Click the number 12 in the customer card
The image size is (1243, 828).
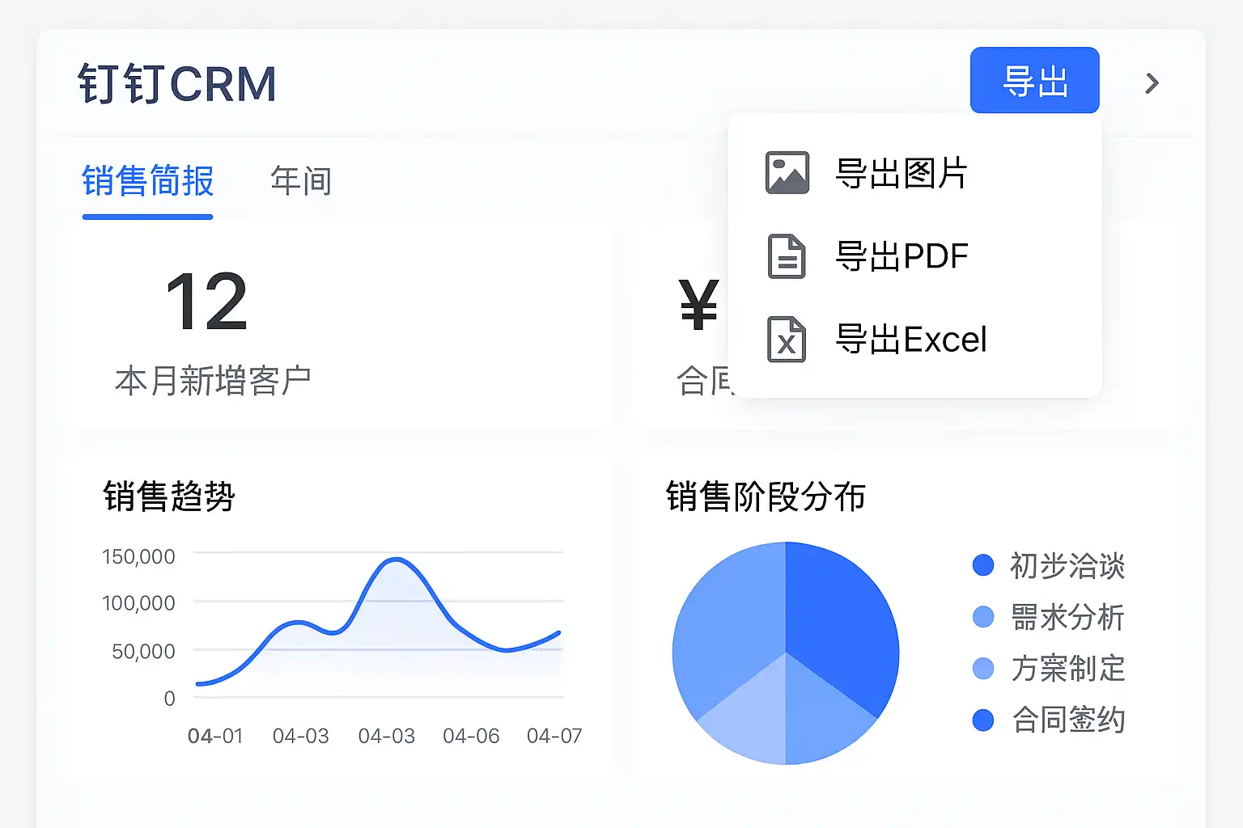click(x=206, y=302)
